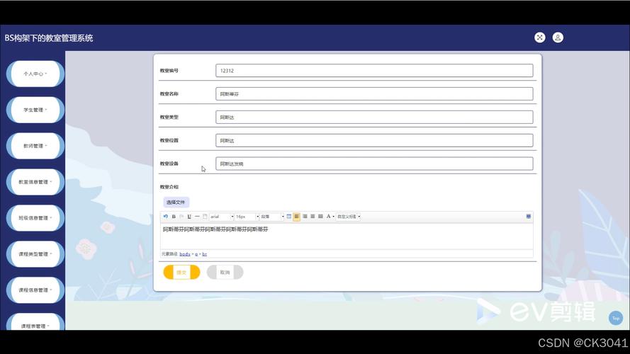Justify text with the editor toolbar icon
Image resolution: width=630 pixels, height=354 pixels.
(320, 217)
